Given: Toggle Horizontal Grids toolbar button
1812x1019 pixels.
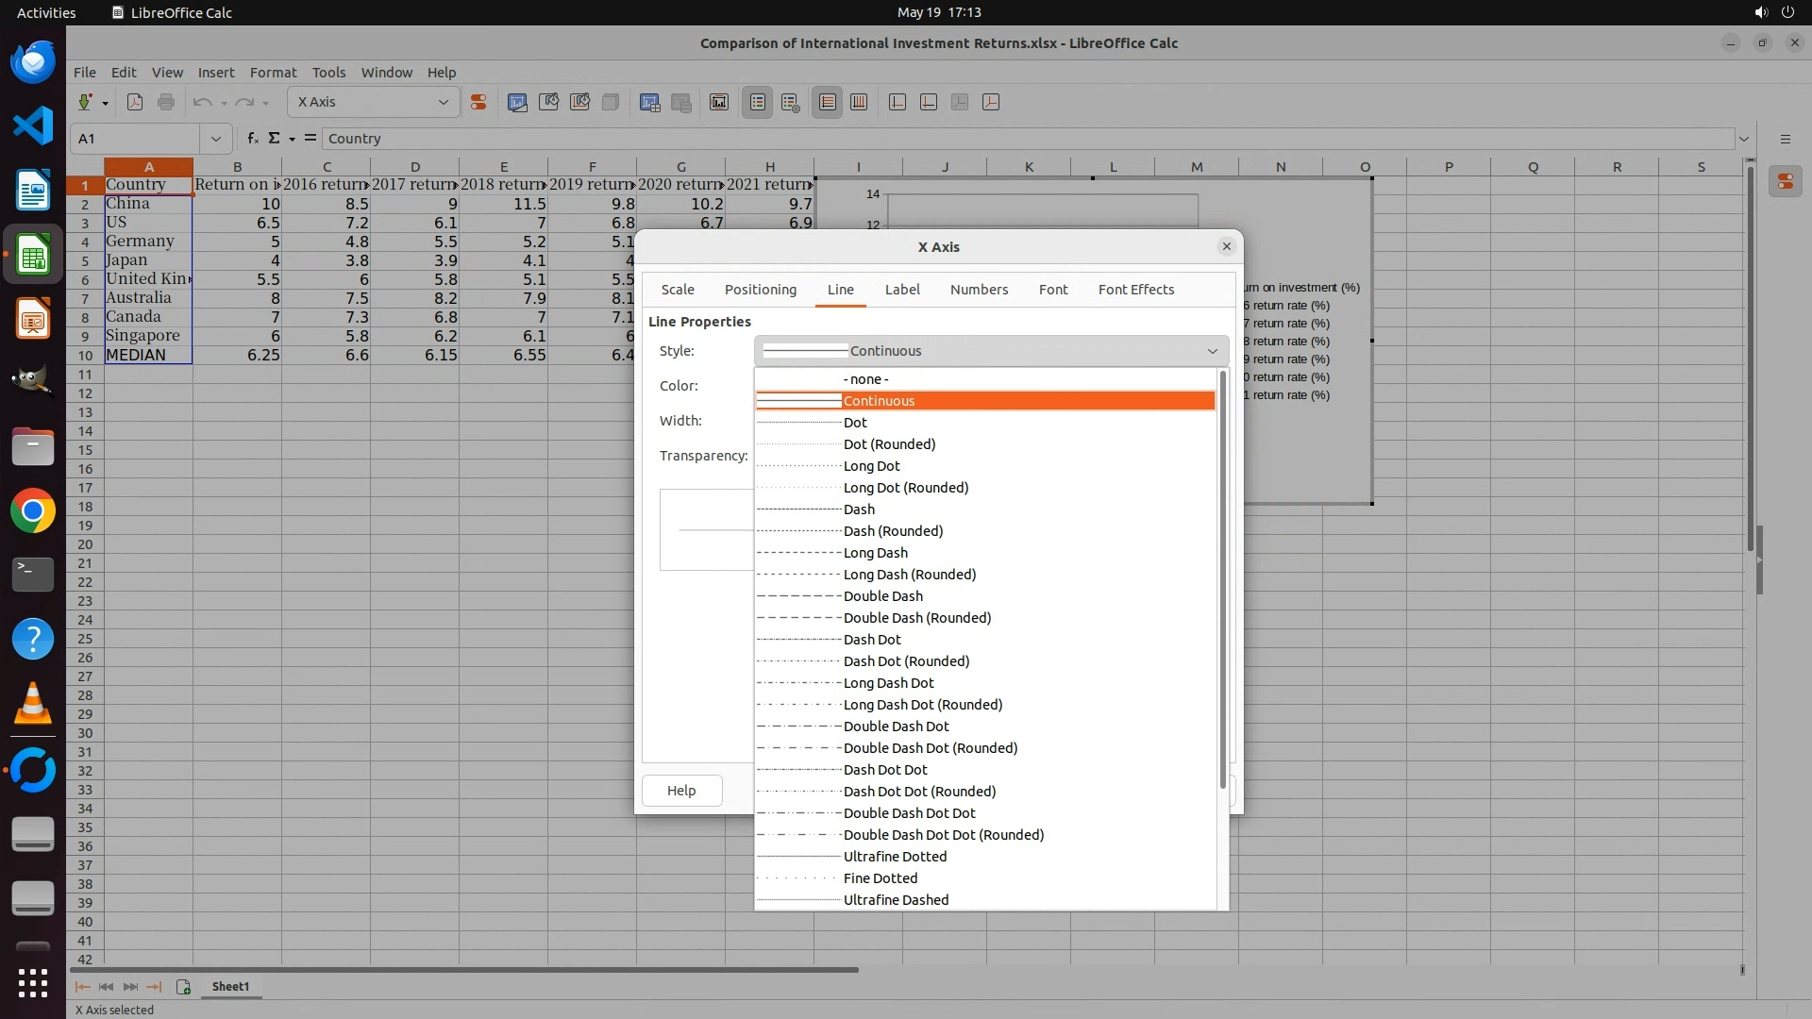Looking at the screenshot, I should (828, 102).
